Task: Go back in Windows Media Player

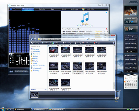Action: click(x=11, y=9)
